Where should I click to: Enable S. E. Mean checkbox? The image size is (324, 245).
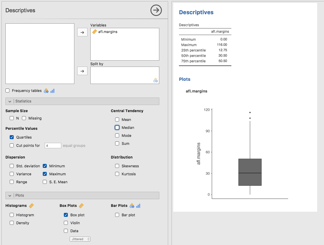[x=45, y=182]
